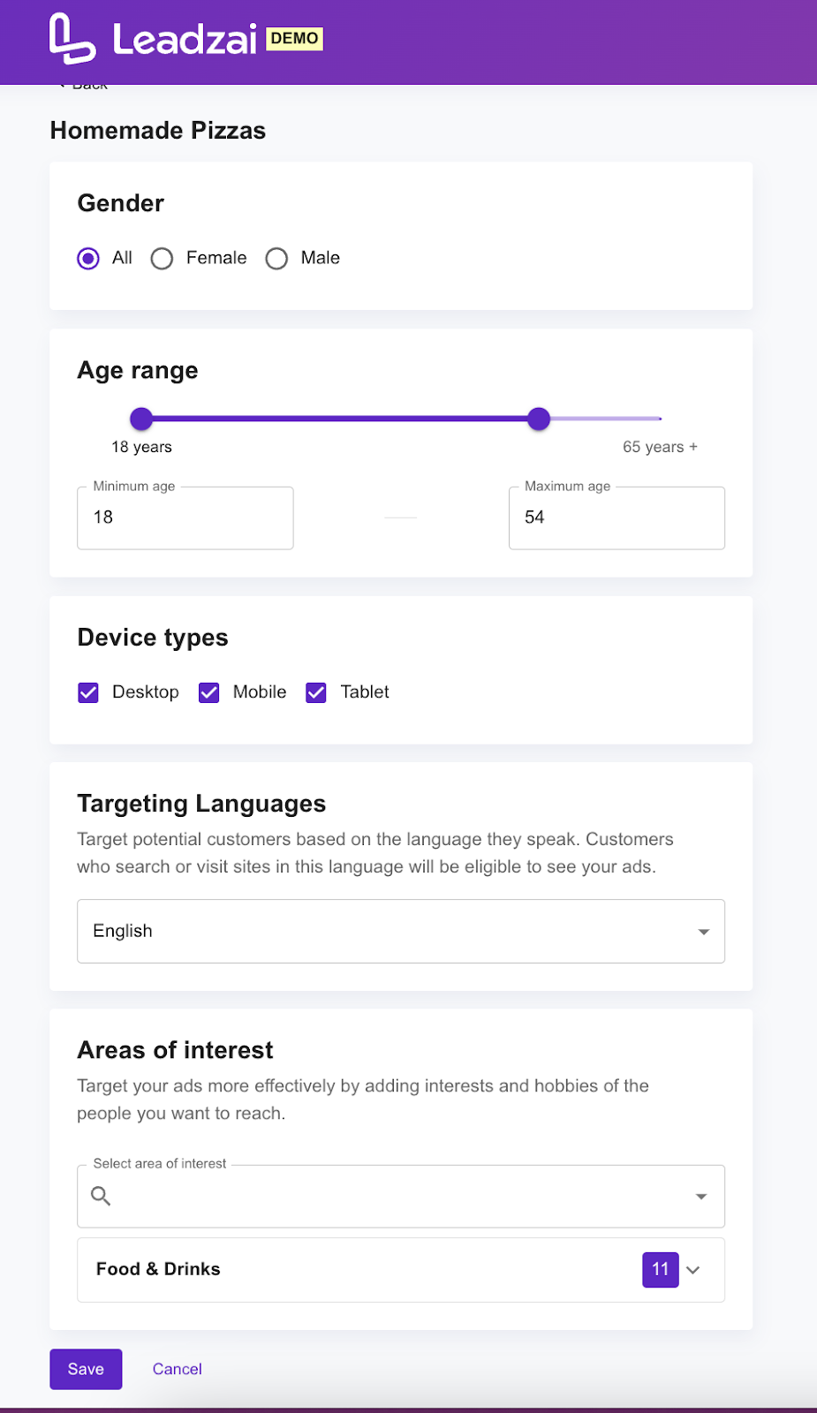Click the Food & Drinks count badge
Viewport: 817px width, 1413px height.
tap(660, 1269)
